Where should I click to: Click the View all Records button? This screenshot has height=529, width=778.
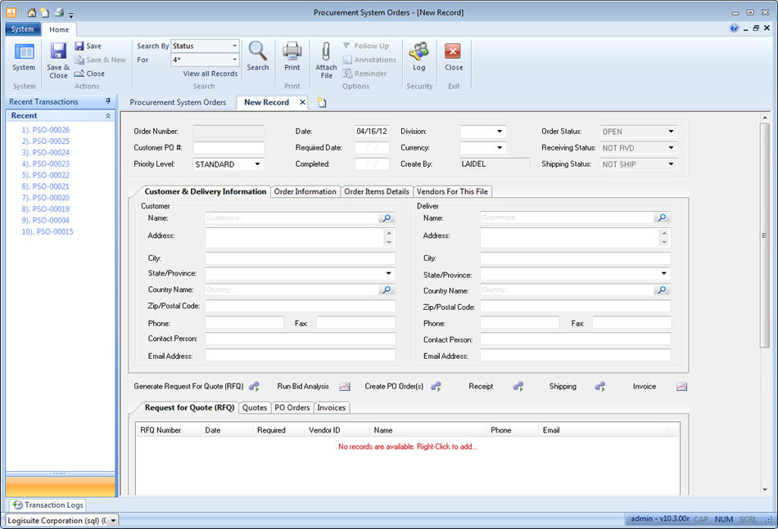coord(210,74)
